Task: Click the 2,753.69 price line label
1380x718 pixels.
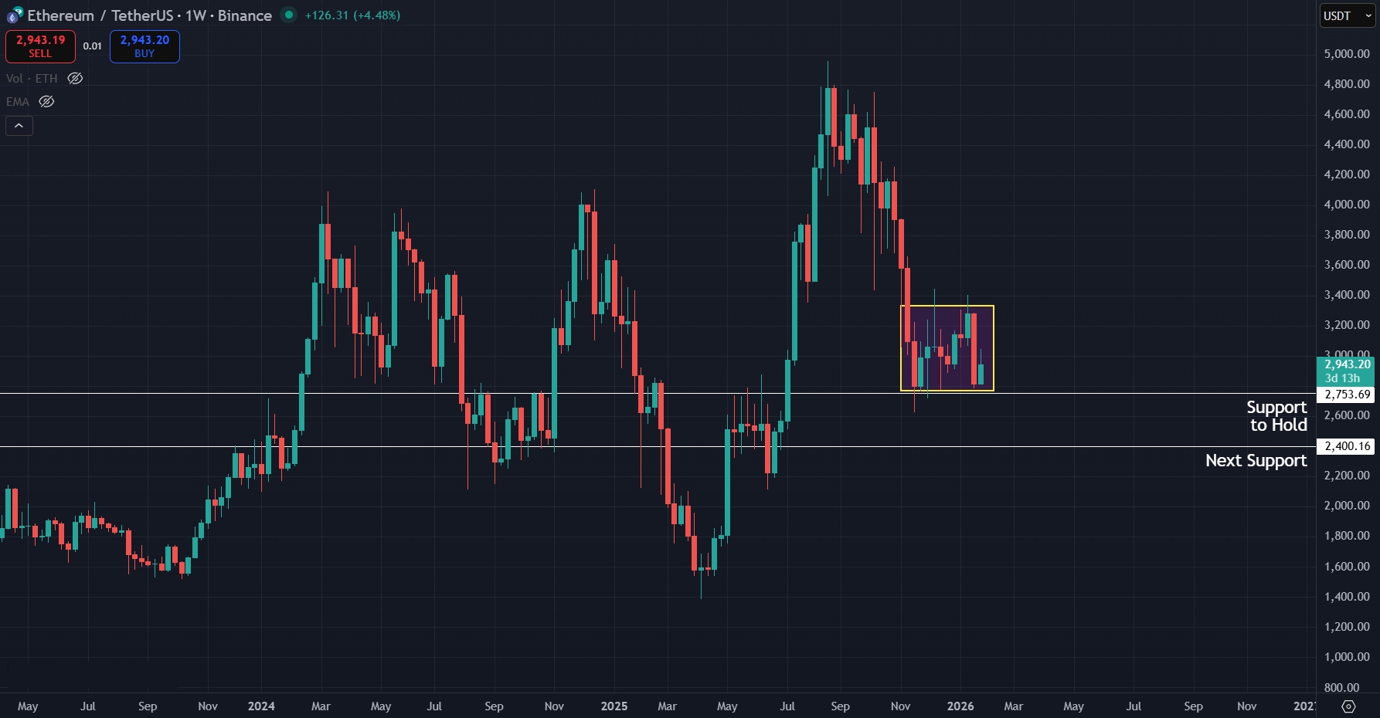Action: [1346, 395]
